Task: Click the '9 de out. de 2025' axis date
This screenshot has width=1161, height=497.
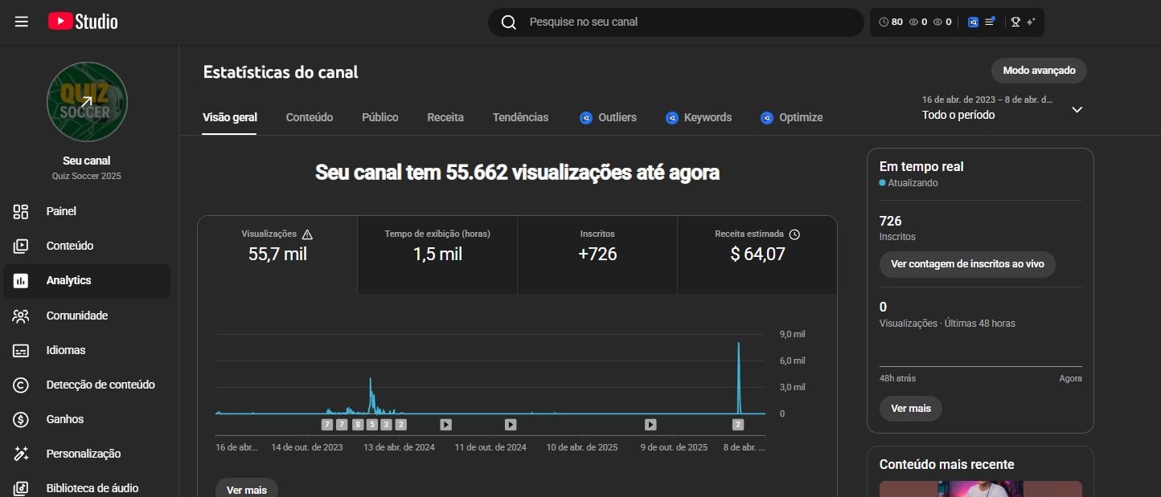Action: 674,447
